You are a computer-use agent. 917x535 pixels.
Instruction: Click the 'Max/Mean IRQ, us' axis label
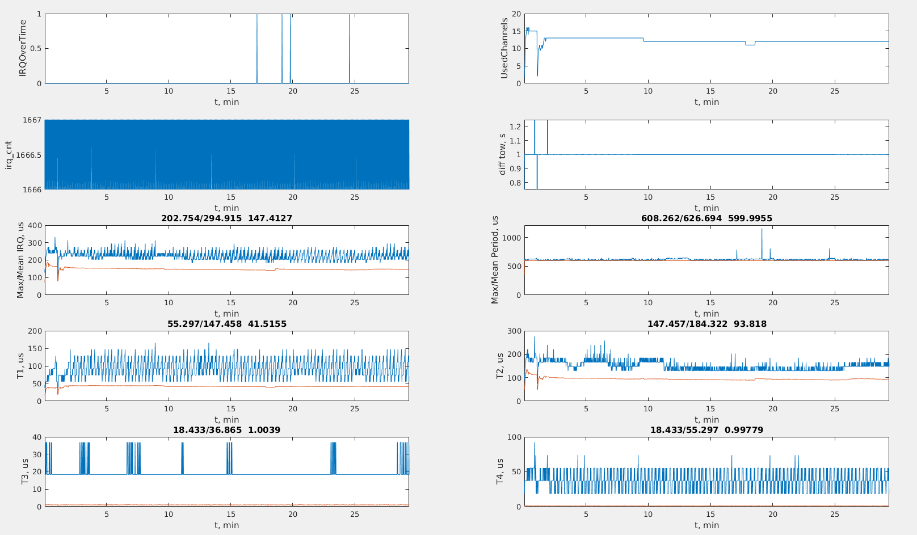(x=20, y=260)
